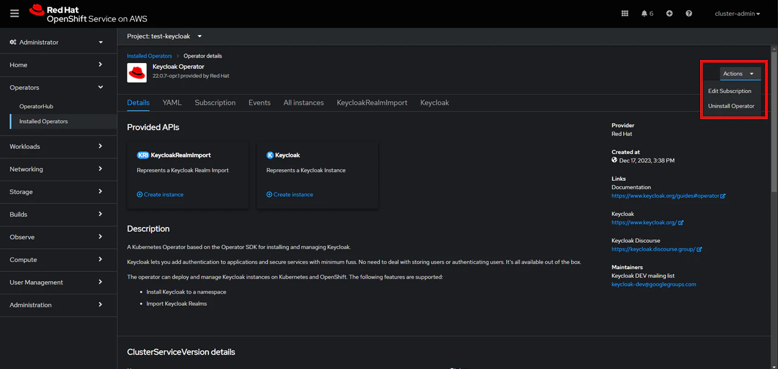Switch to the Keycloak tab

point(435,103)
